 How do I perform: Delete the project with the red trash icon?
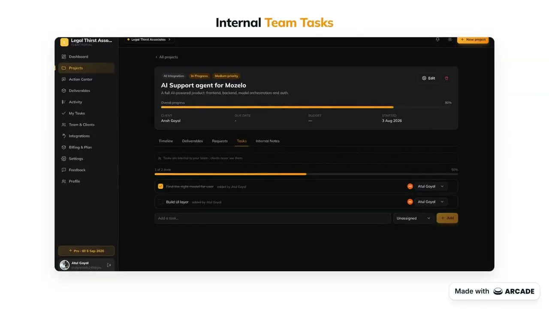pos(446,78)
